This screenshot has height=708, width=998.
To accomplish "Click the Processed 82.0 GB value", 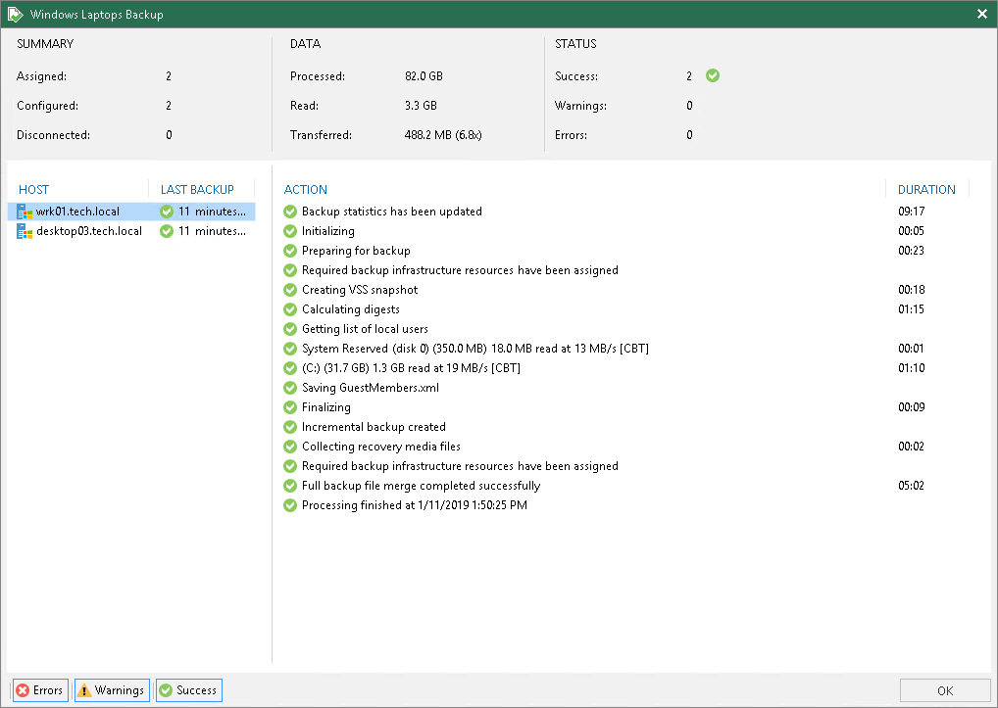I will click(x=424, y=76).
